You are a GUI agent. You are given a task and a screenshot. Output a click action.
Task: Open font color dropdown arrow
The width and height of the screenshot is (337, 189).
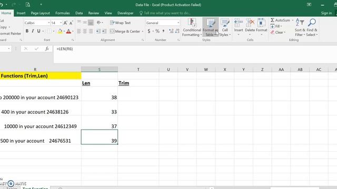click(x=73, y=31)
